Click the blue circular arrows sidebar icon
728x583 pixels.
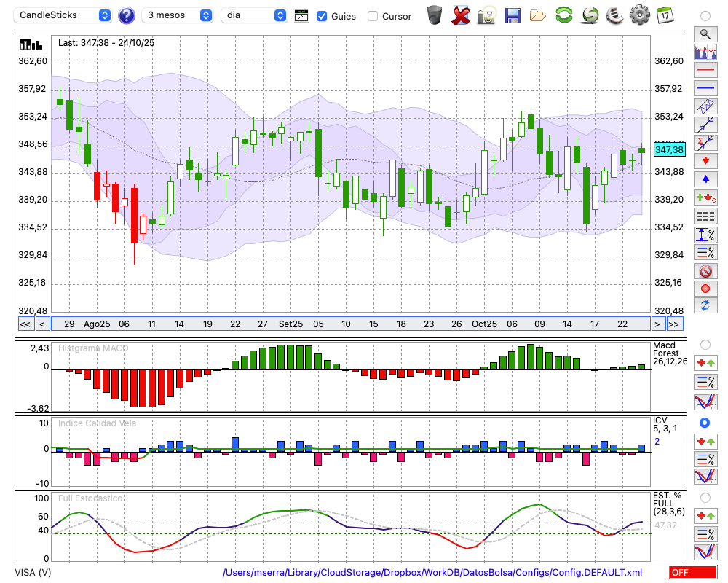pos(705,306)
